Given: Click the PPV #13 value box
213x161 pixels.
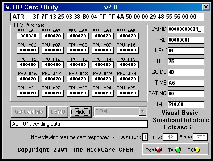Looking at the screenshot, I should (78, 64).
